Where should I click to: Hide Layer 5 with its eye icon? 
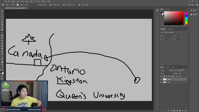click(161, 82)
